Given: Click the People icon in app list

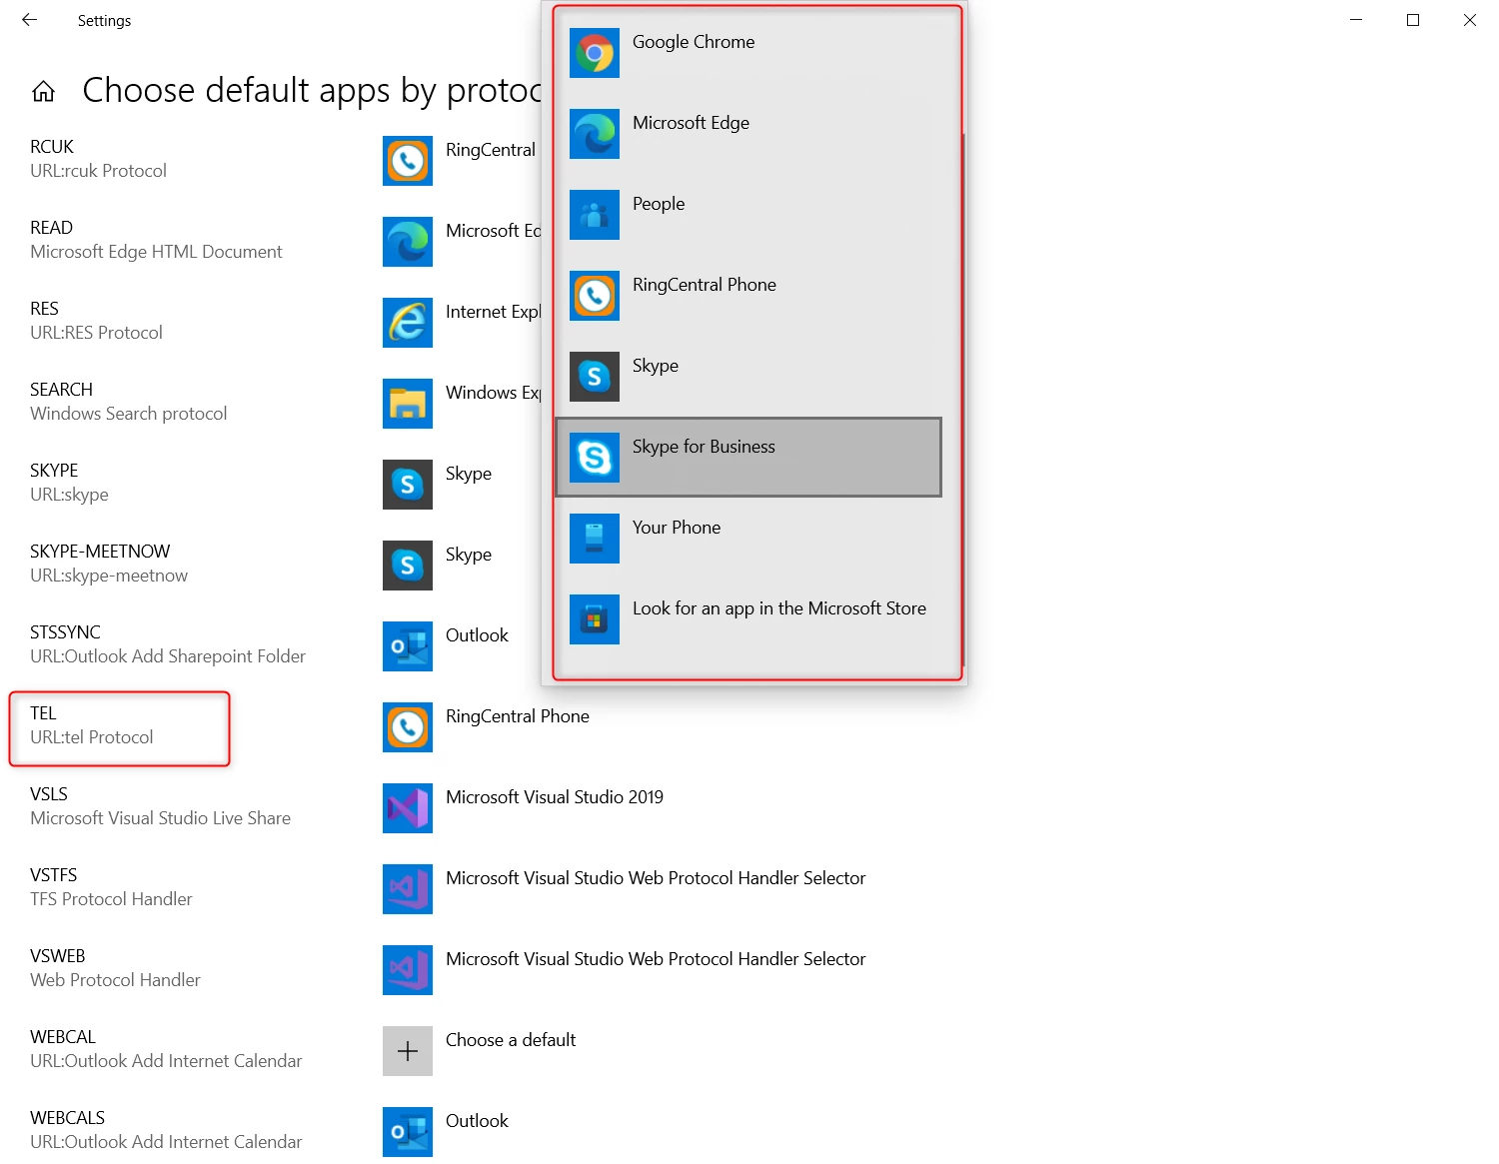Looking at the screenshot, I should coord(595,215).
